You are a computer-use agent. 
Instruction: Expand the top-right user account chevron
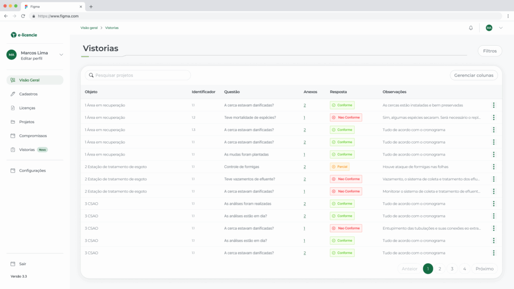[x=500, y=28]
